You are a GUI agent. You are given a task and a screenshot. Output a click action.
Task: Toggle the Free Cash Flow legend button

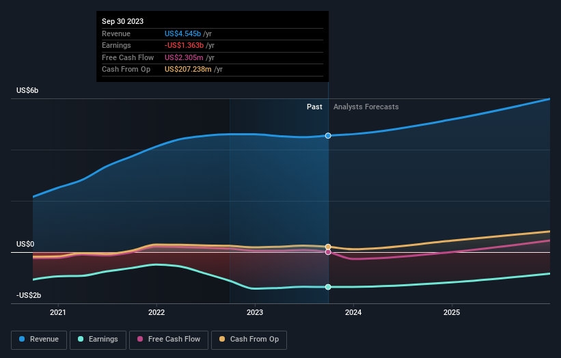point(169,340)
